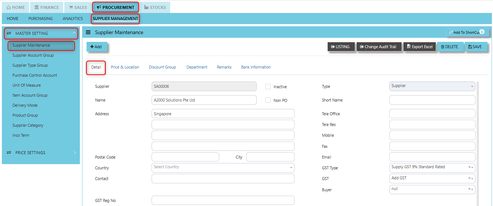
Task: Clear the GST Type selection with x
Action: pyautogui.click(x=469, y=167)
